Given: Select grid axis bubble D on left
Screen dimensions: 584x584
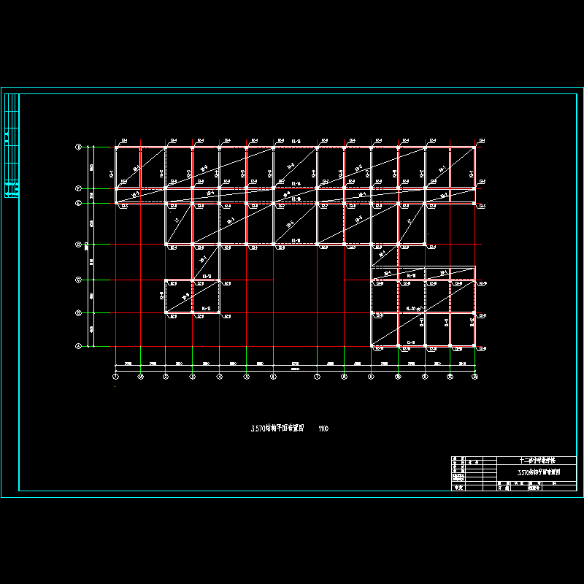Looking at the screenshot, I should point(78,245).
